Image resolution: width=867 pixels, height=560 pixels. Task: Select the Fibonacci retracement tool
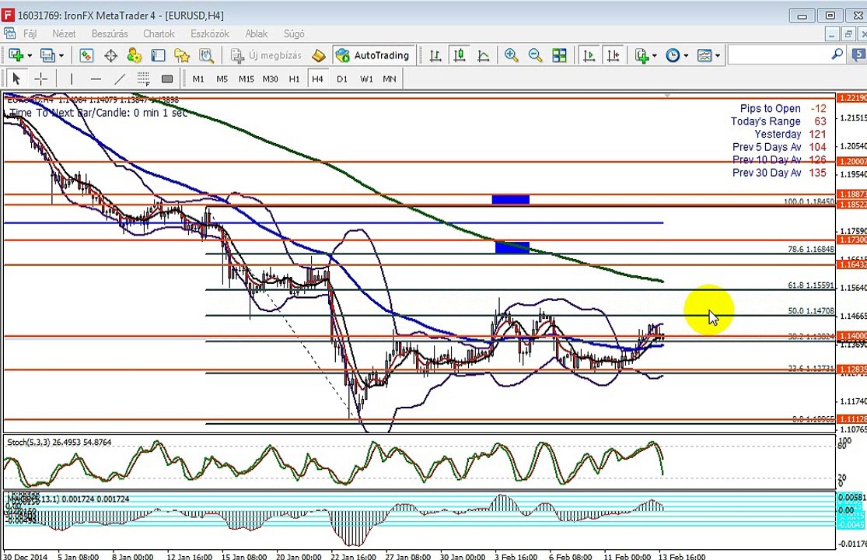point(143,79)
